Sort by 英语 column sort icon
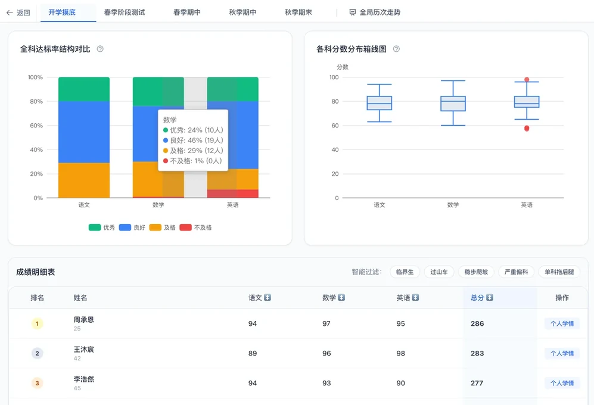 click(x=416, y=297)
